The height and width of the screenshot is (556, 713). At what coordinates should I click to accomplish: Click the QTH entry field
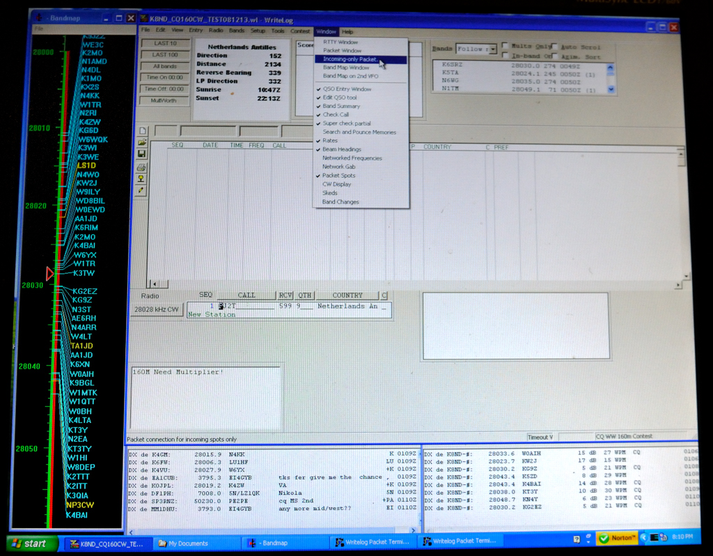coord(305,306)
